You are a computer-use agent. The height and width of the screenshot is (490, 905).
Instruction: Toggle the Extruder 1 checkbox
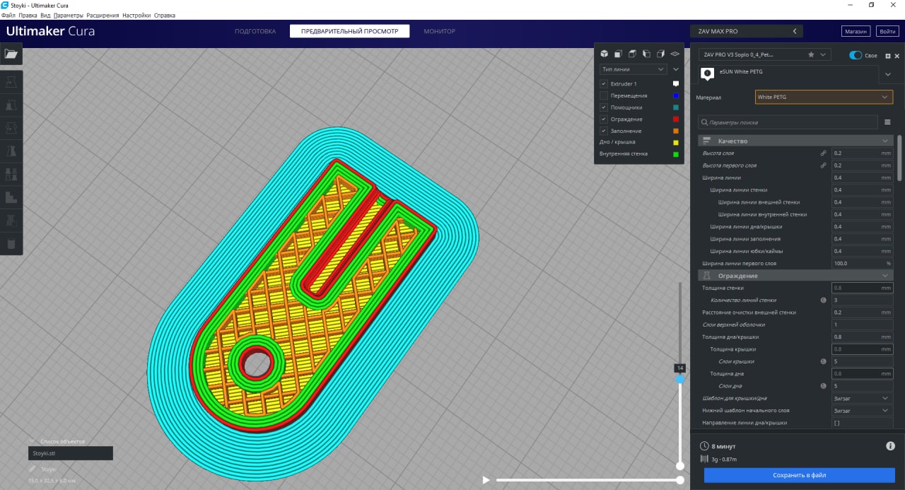[604, 83]
